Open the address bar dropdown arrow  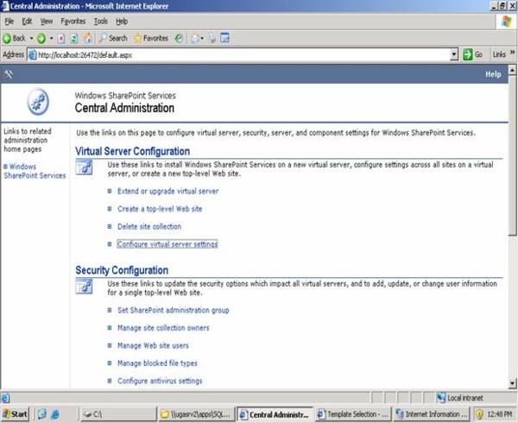point(454,54)
